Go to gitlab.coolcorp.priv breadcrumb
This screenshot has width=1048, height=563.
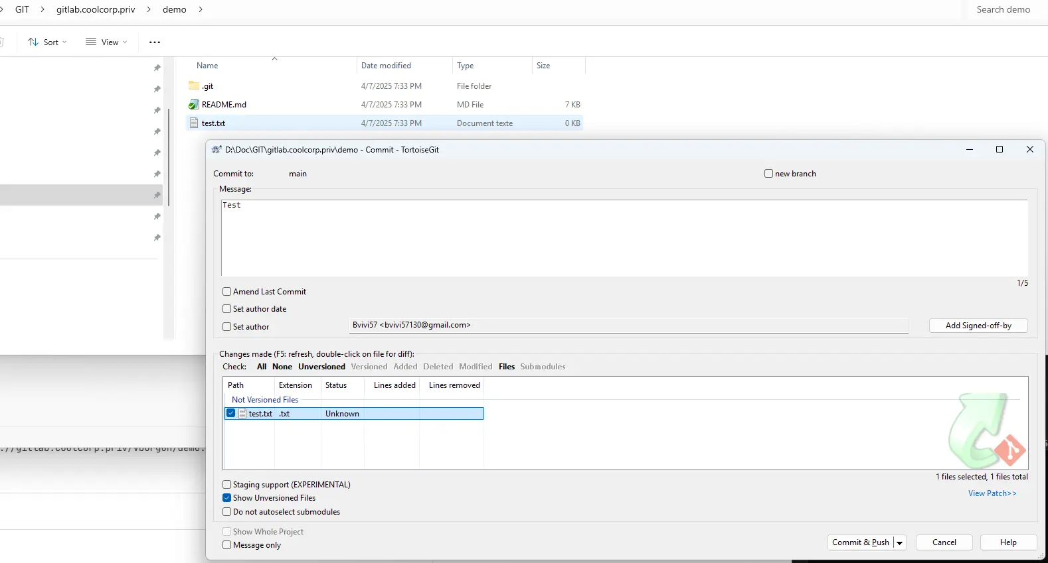pyautogui.click(x=96, y=9)
